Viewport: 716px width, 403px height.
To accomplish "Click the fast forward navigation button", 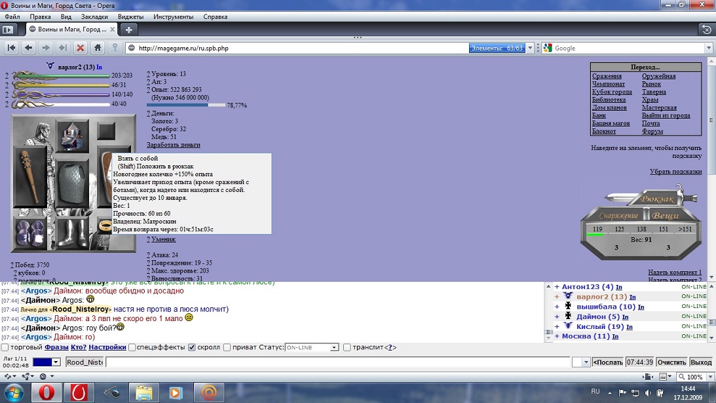I will [63, 48].
